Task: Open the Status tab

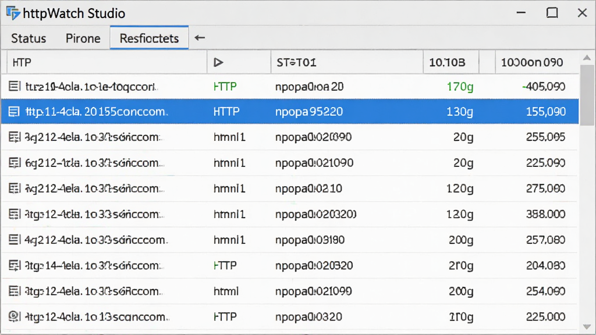Action: tap(29, 38)
